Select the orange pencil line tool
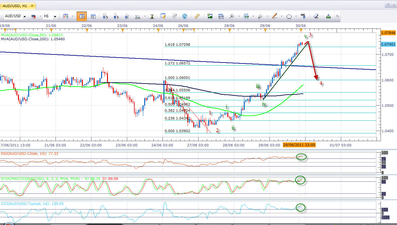The width and height of the screenshot is (397, 225). (x=274, y=16)
